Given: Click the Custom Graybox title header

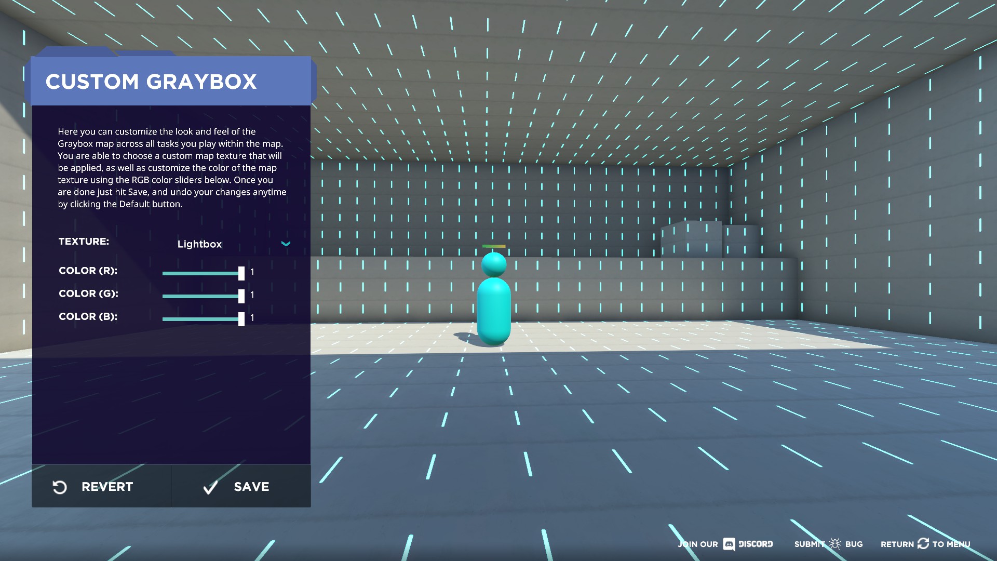Looking at the screenshot, I should coord(151,82).
